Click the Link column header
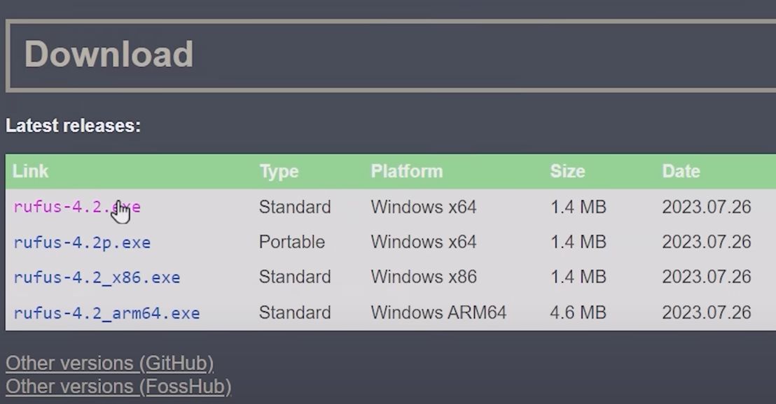 30,171
